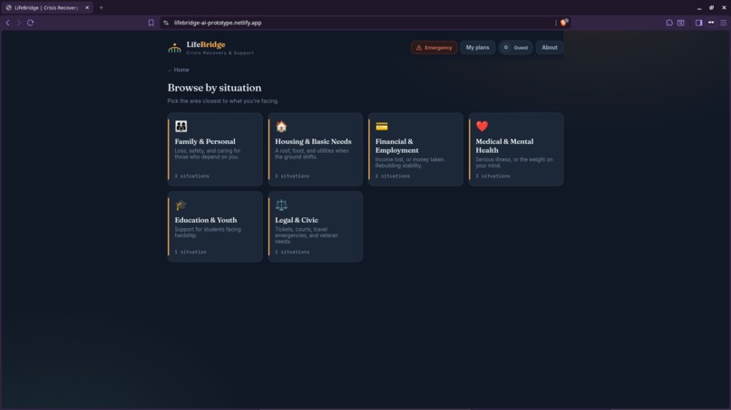Go back via the Home link

pyautogui.click(x=178, y=70)
